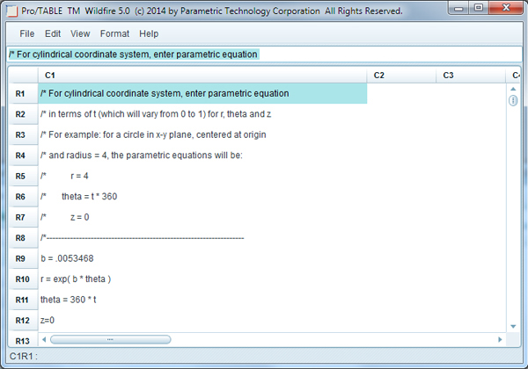528x369 pixels.
Task: Open the Edit menu
Action: [x=53, y=33]
